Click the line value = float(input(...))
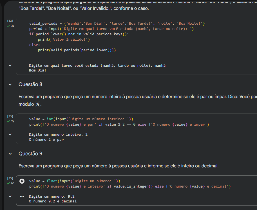 tap(75, 181)
